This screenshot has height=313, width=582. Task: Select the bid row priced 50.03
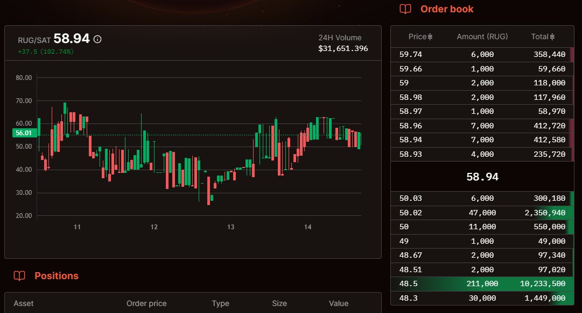click(479, 198)
